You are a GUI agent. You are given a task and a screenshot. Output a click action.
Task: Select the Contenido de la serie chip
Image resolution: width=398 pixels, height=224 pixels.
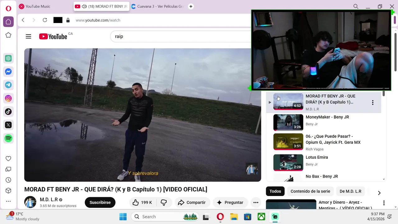(310, 191)
